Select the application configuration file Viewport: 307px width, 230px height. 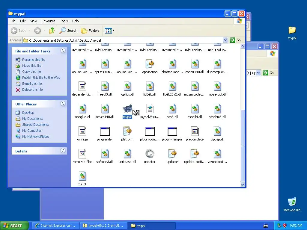[150, 66]
